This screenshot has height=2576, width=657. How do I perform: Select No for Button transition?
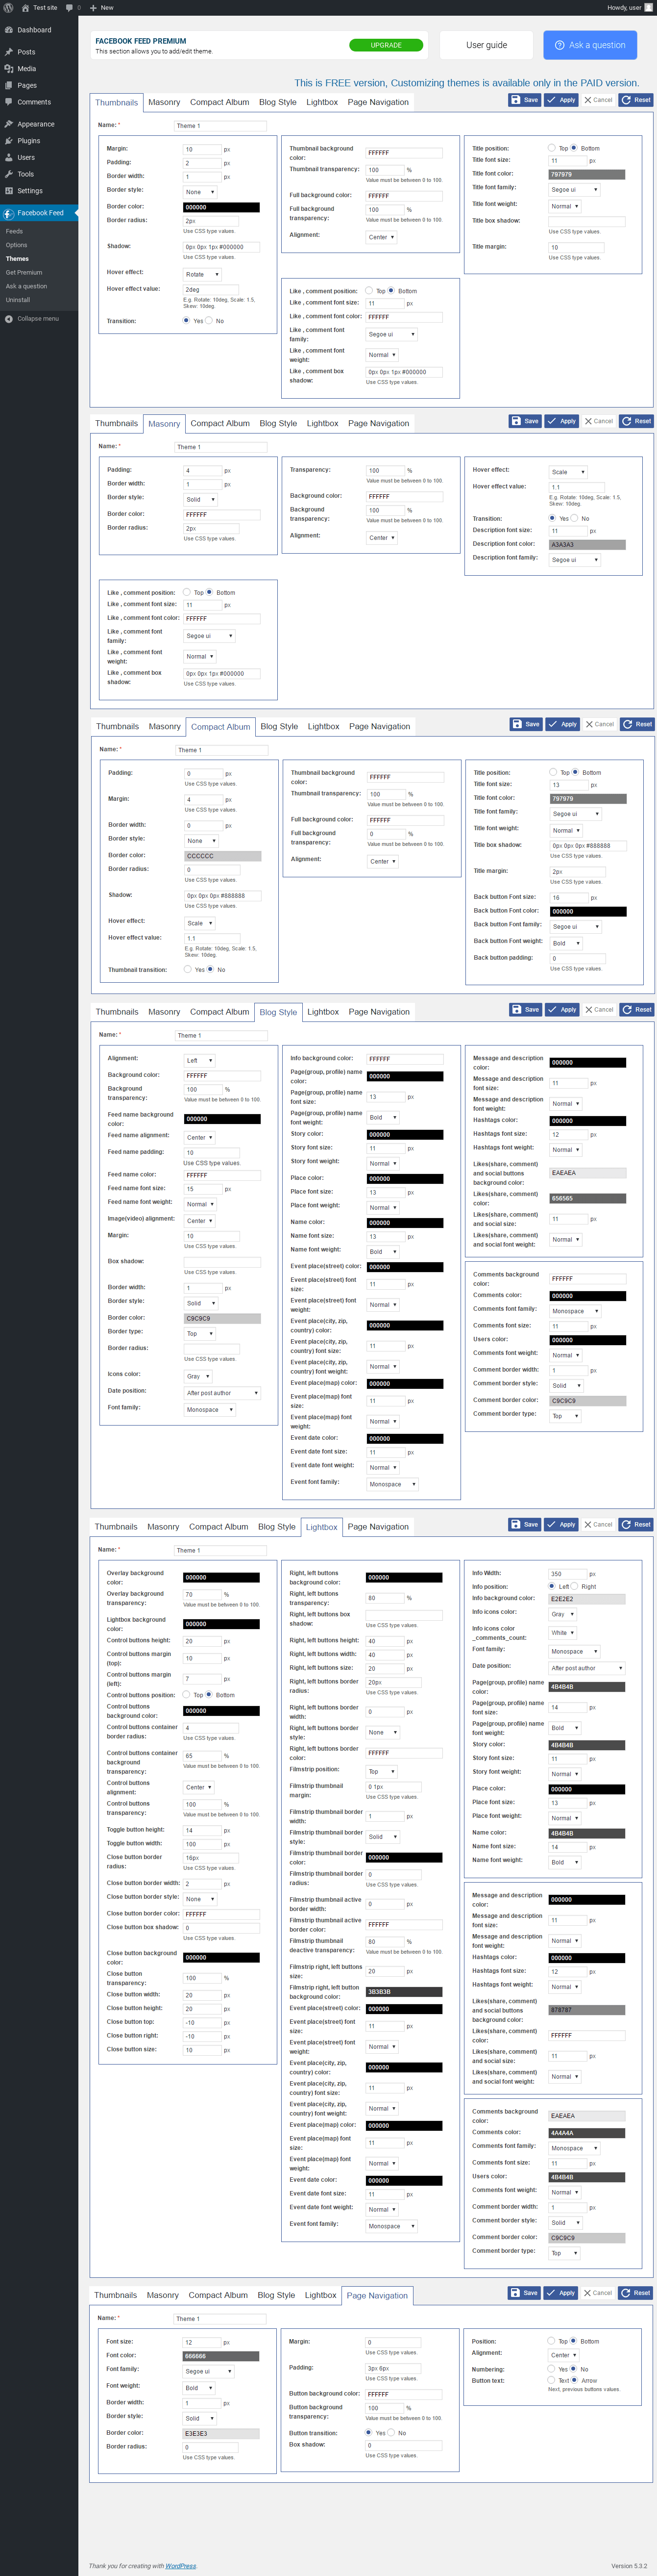[x=391, y=2432]
